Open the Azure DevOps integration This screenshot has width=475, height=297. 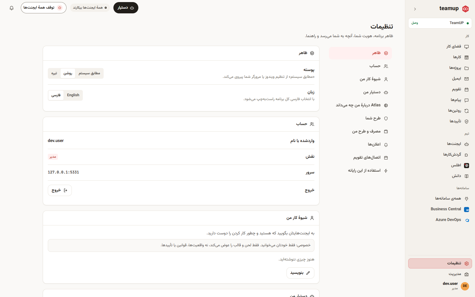coord(440,220)
